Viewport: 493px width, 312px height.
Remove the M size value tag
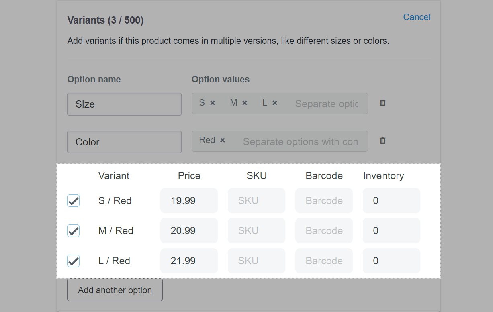tap(245, 103)
